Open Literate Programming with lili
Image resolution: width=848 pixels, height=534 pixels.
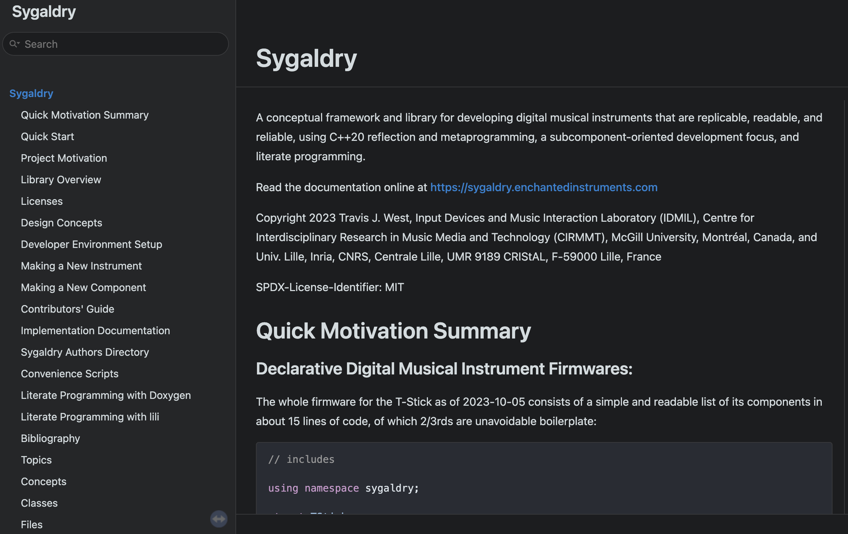coord(90,417)
